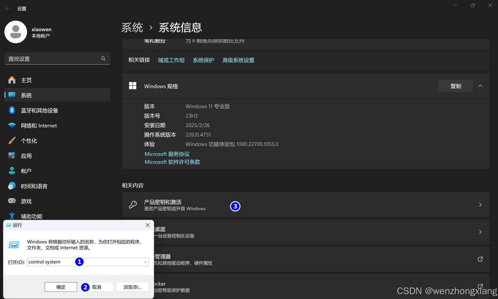Expand the 桌面 row chevron

[480, 232]
